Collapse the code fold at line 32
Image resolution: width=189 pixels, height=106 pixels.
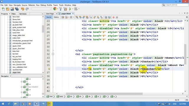click(53, 54)
